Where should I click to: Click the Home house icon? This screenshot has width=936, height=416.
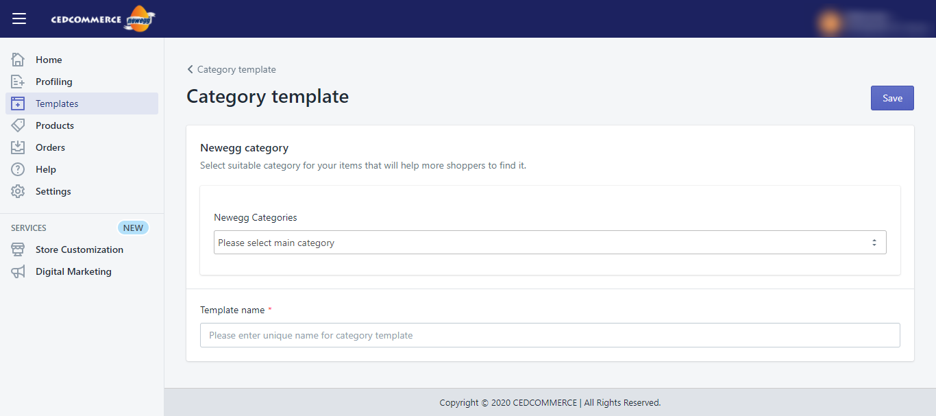pos(19,60)
